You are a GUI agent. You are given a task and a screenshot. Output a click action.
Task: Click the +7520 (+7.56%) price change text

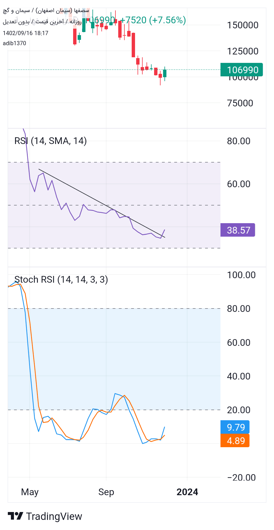(x=153, y=20)
